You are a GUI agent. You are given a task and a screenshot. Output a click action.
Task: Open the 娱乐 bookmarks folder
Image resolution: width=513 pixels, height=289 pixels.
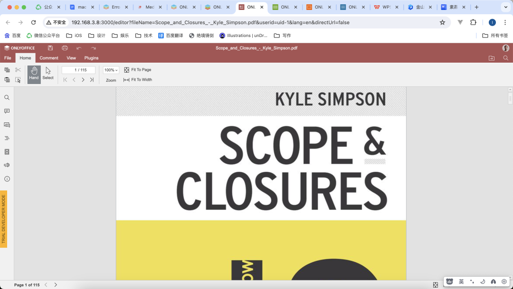[x=120, y=36]
